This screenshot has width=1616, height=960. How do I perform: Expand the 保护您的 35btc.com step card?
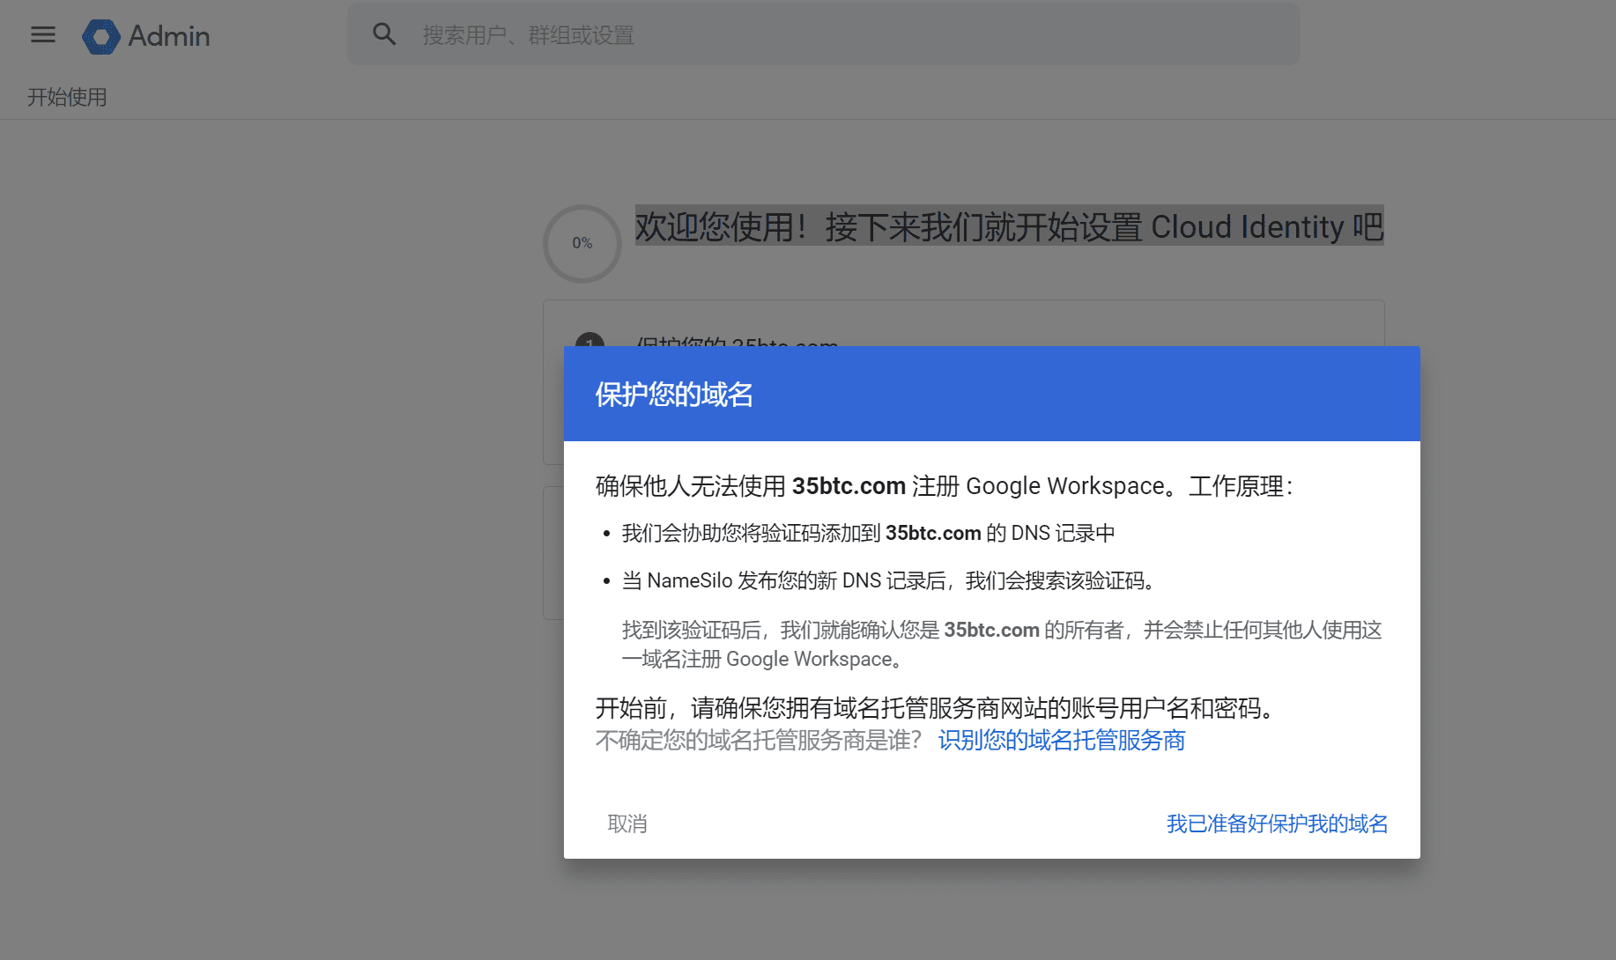(x=737, y=345)
